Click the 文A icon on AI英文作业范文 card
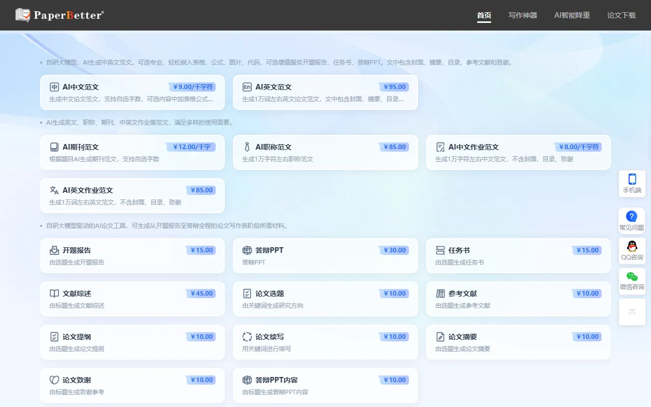Viewport: 651px width, 407px height. point(54,190)
